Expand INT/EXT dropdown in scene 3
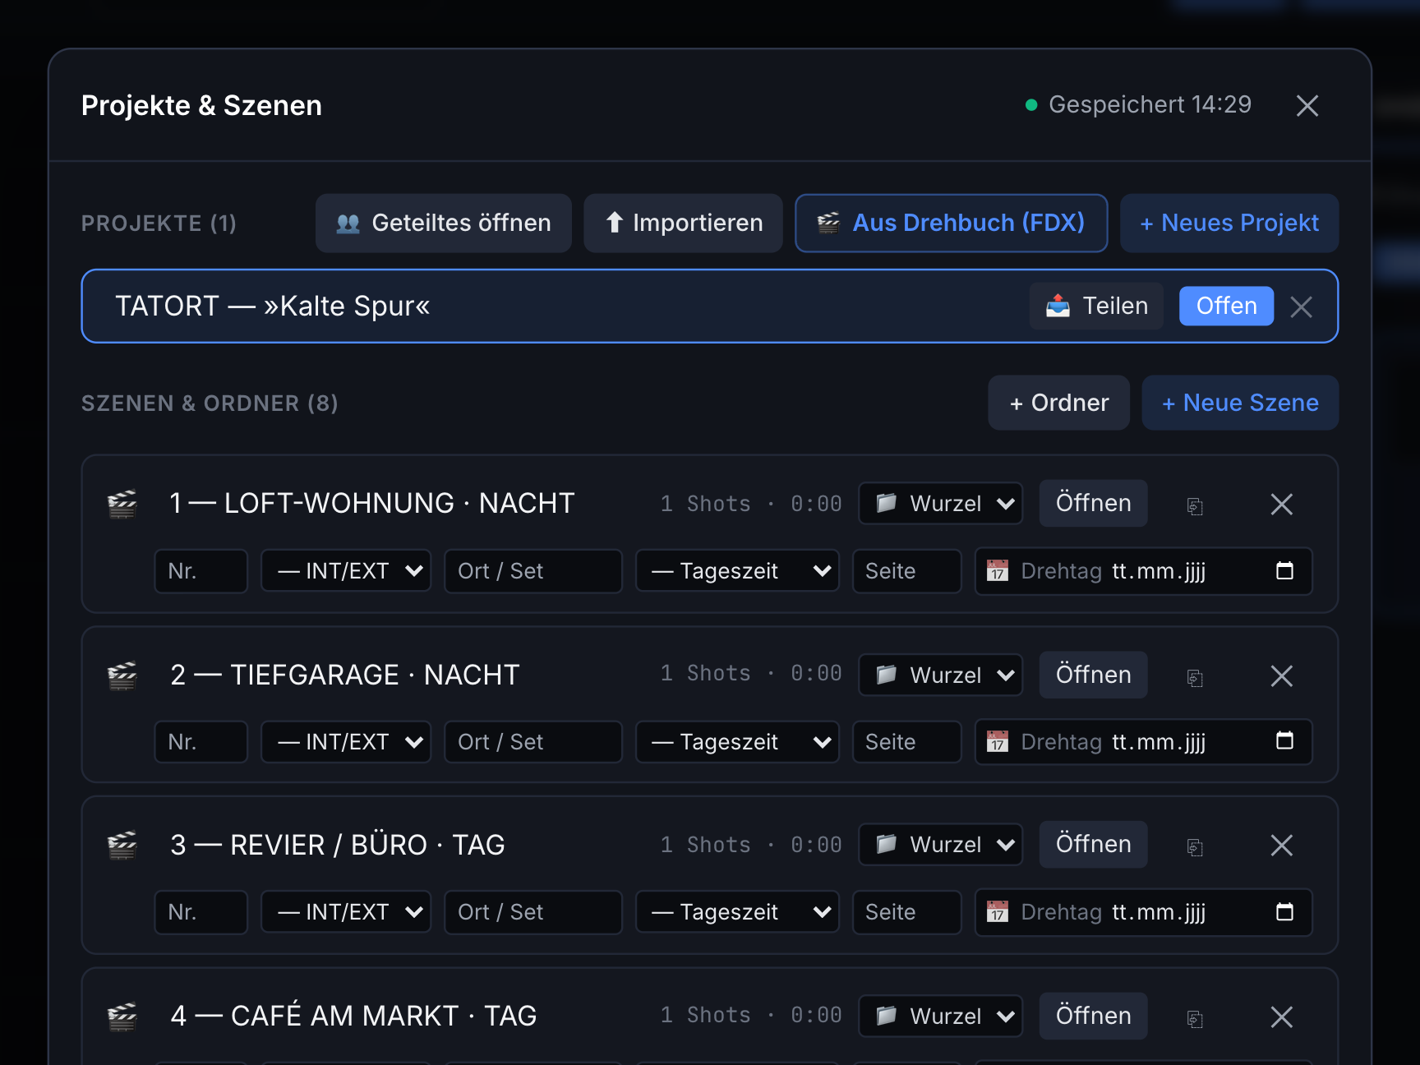Image resolution: width=1420 pixels, height=1065 pixels. click(346, 912)
